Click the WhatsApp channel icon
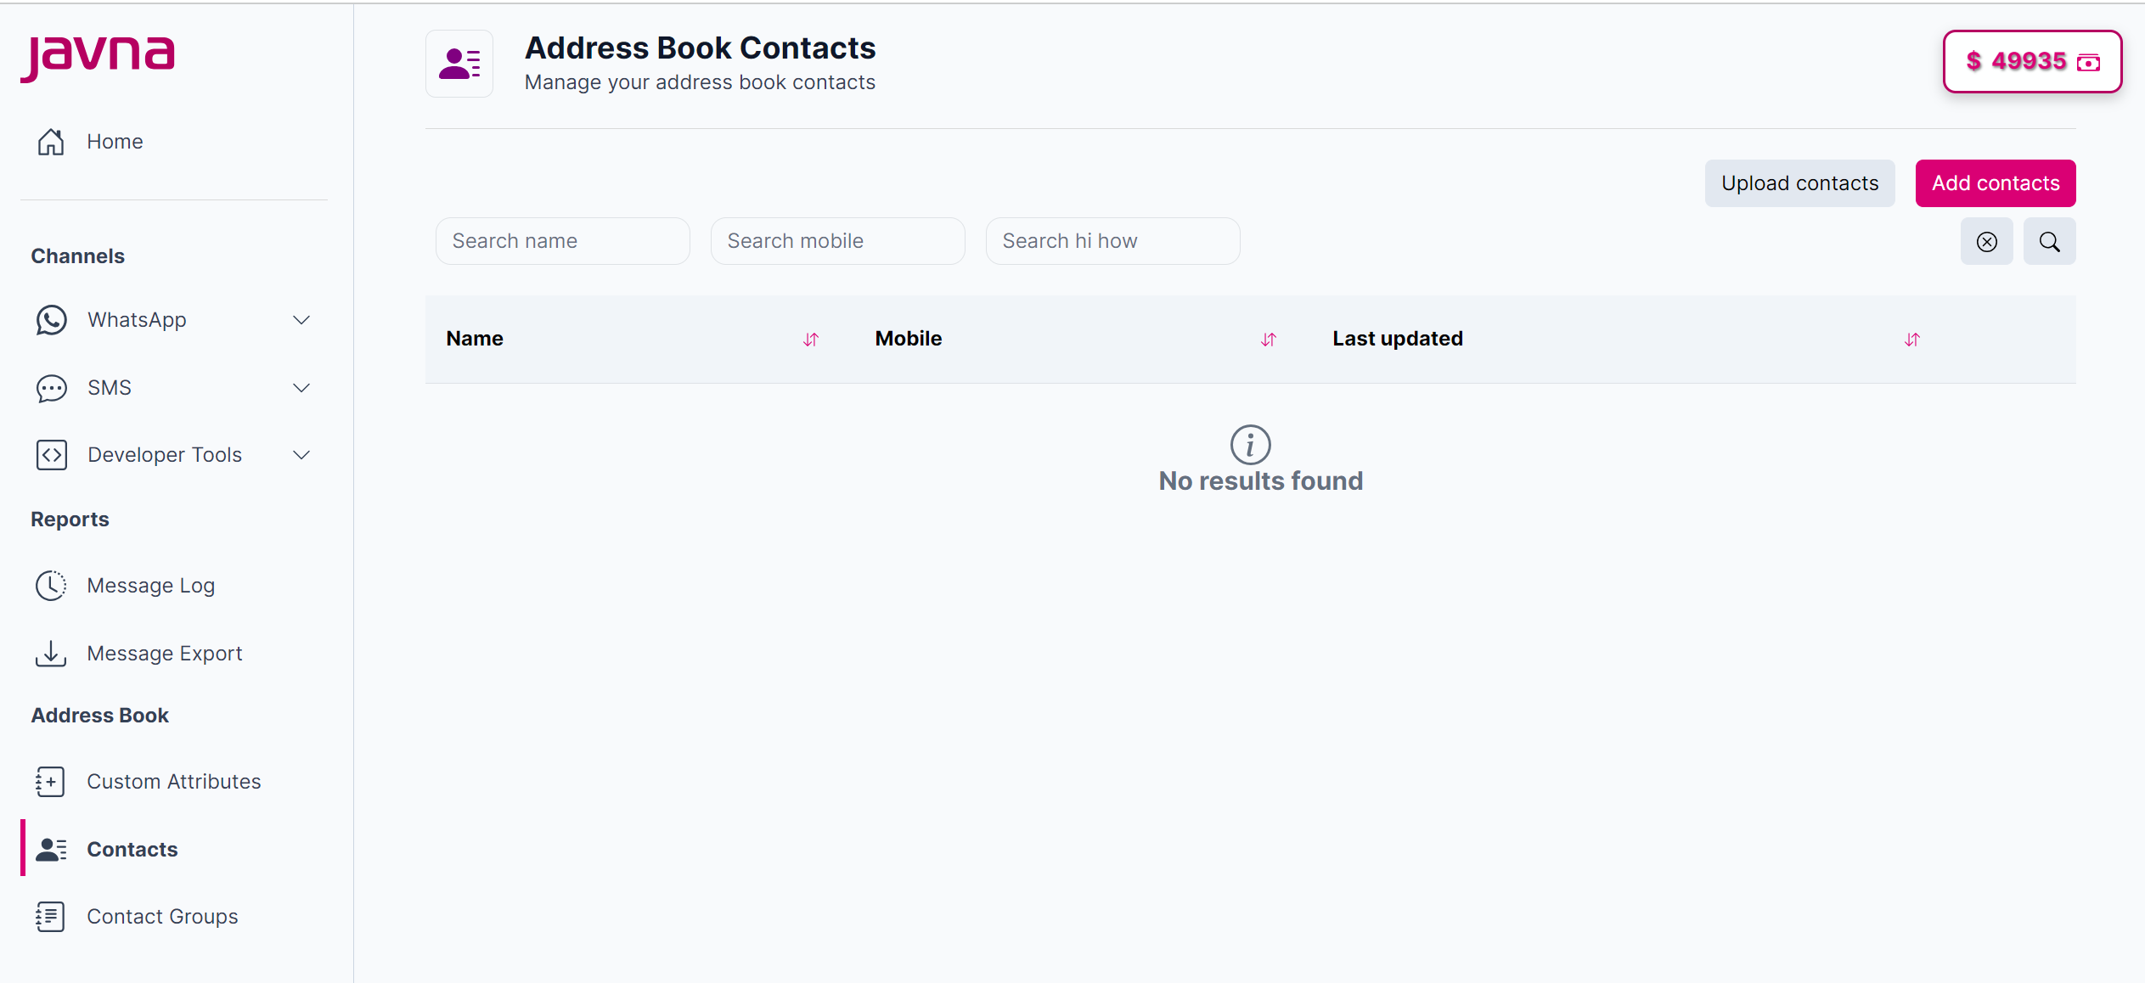This screenshot has height=983, width=2145. click(51, 319)
